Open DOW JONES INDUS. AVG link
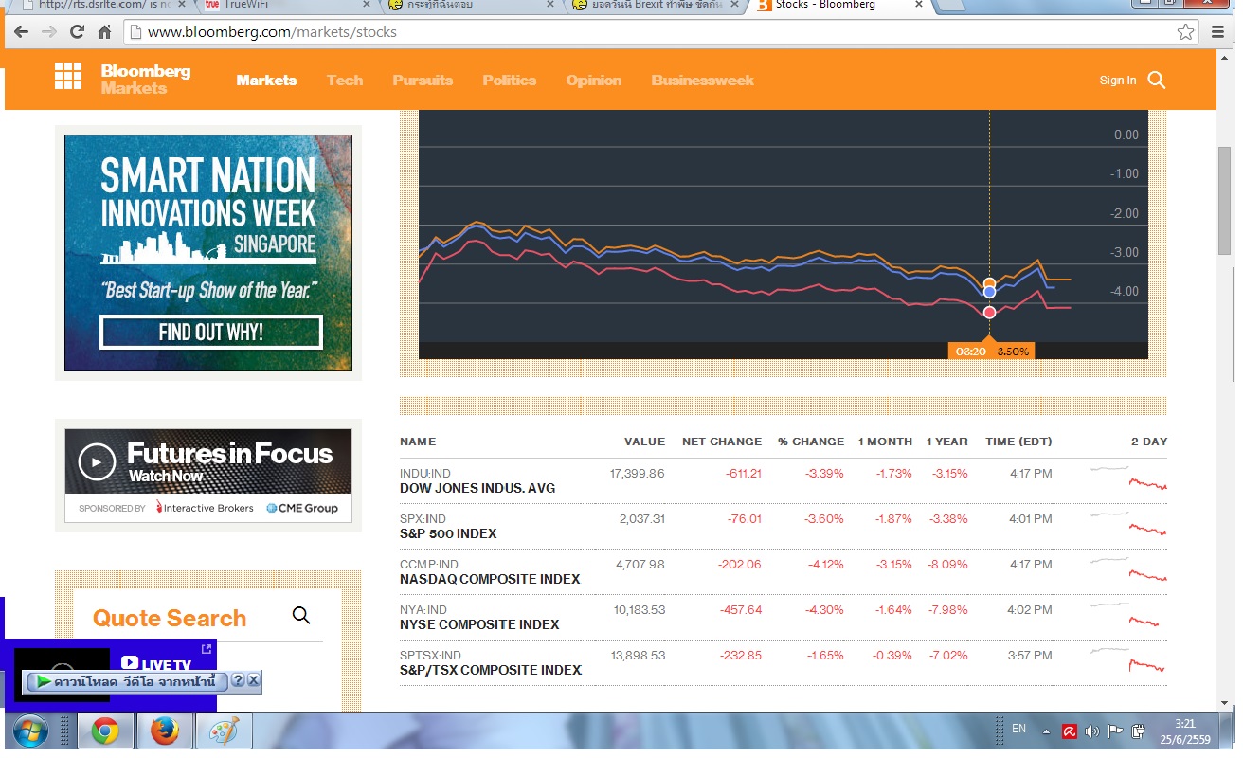Viewport: 1243px width, 758px height. 477,488
